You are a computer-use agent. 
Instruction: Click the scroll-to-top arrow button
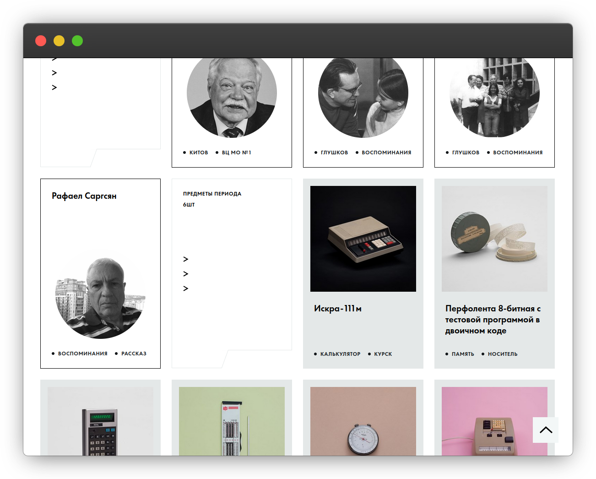coord(545,430)
